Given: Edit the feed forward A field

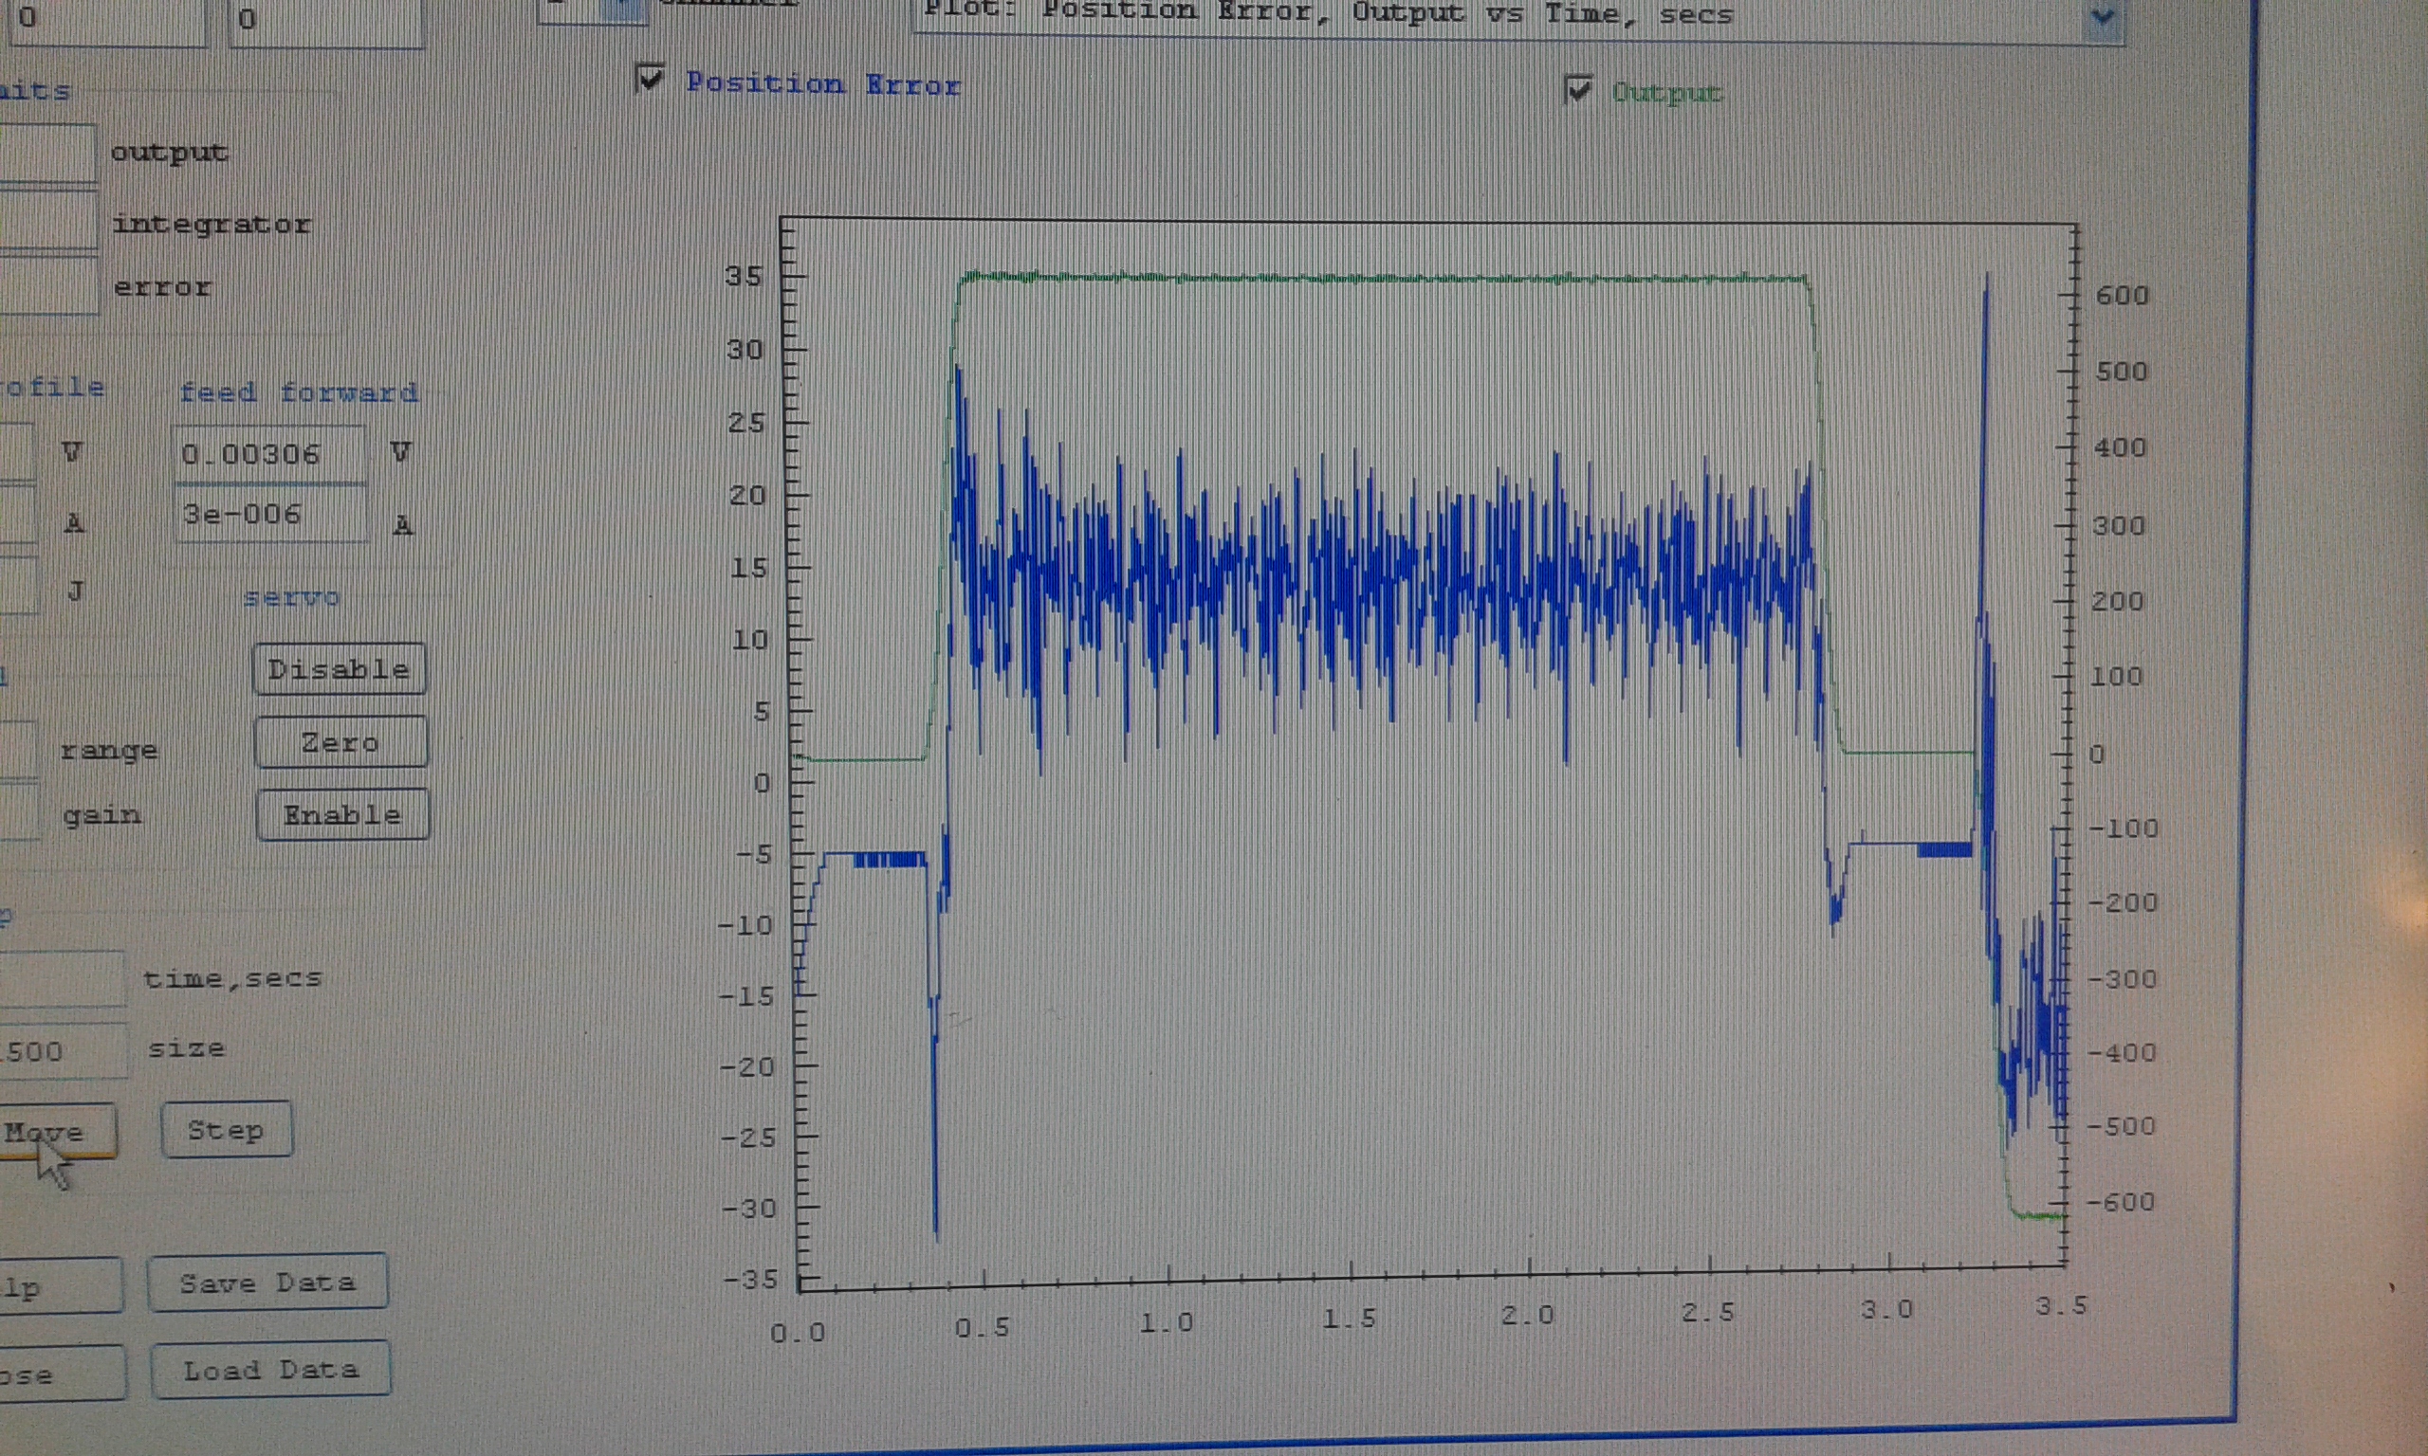Looking at the screenshot, I should tap(269, 514).
